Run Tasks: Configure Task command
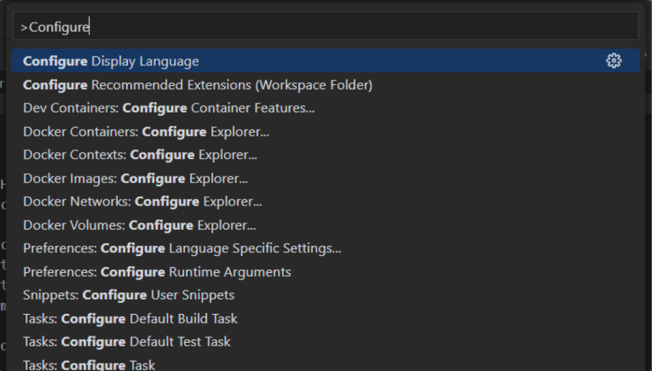652x371 pixels. click(x=89, y=365)
